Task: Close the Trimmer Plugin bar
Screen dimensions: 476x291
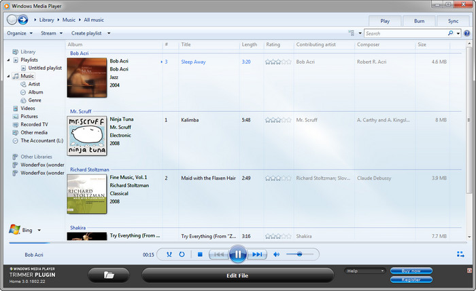Action: 469,270
